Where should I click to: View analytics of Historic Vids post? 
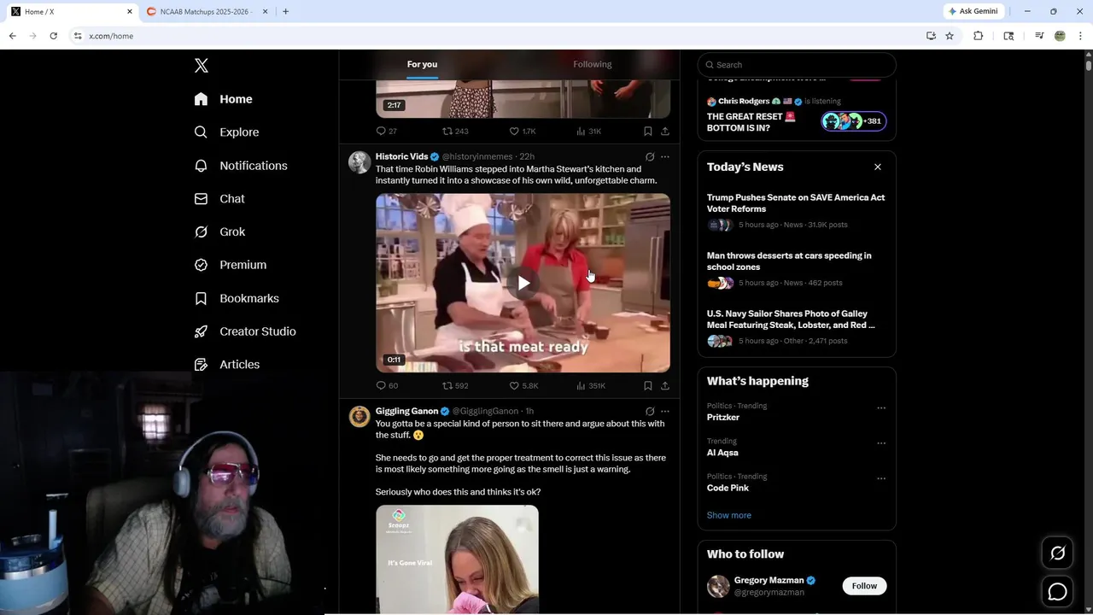click(x=591, y=385)
